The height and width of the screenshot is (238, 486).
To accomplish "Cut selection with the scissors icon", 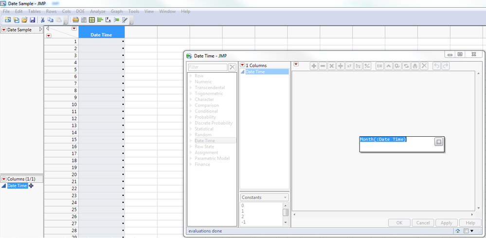I will (x=43, y=20).
